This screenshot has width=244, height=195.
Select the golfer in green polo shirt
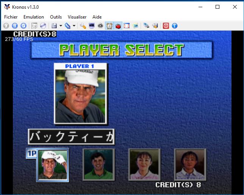coord(99,165)
